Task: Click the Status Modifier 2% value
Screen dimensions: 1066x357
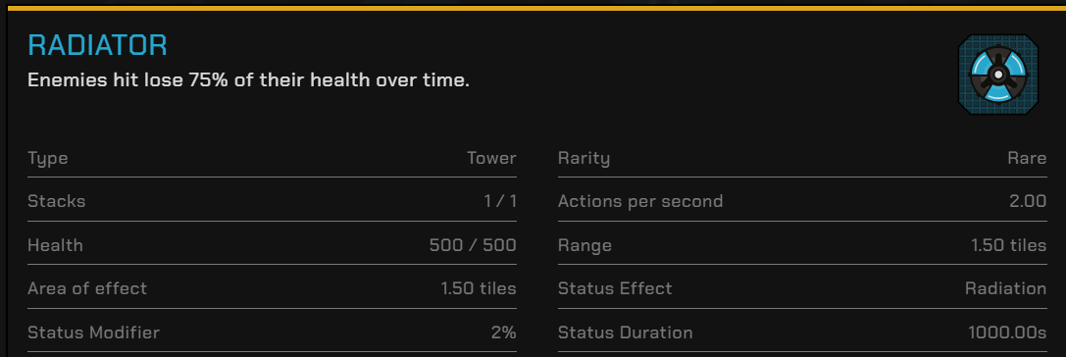Action: [503, 332]
